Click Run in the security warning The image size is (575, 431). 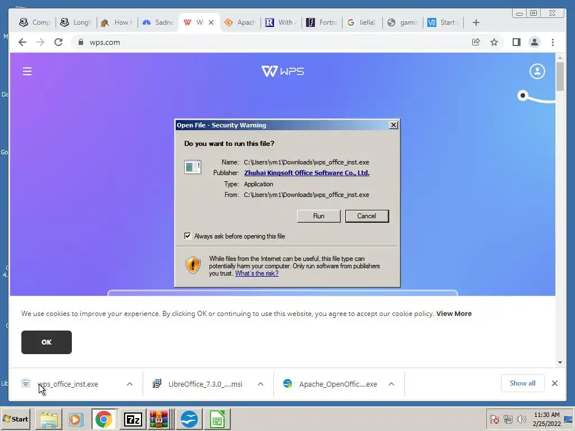click(319, 216)
